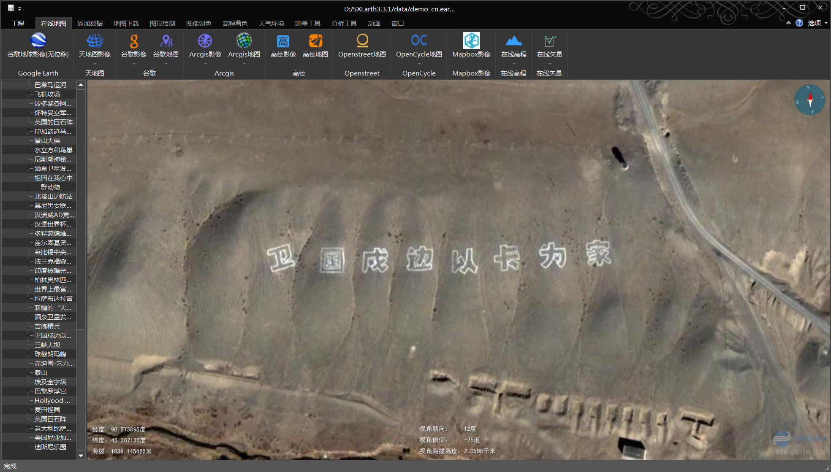Image resolution: width=831 pixels, height=472 pixels.
Task: Load Mapbox影像 layer icon
Action: (x=472, y=40)
